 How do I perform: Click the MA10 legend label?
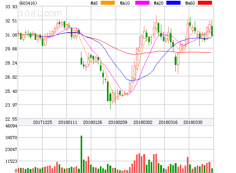(x=125, y=3)
